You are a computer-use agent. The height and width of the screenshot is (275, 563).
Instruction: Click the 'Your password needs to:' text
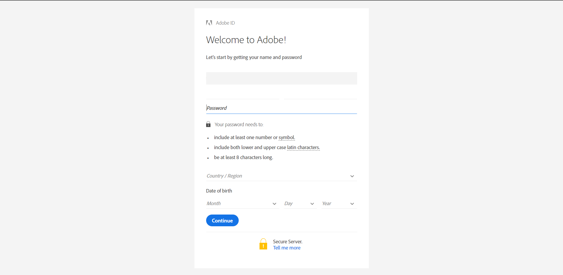coord(239,124)
